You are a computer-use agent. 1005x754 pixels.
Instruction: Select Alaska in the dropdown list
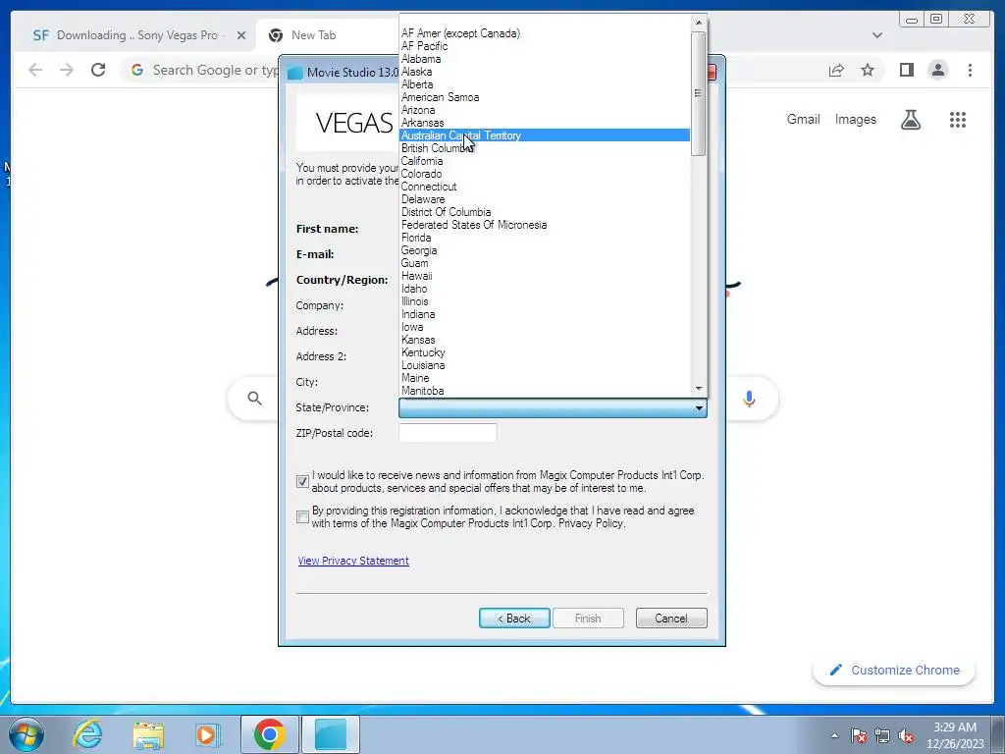coord(544,72)
